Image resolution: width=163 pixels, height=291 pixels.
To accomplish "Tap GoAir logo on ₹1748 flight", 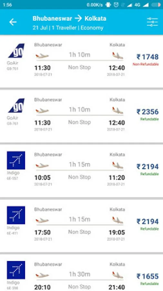I will (x=16, y=51).
